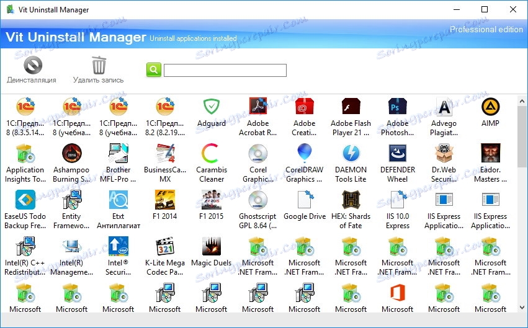
Task: Select the F1 2014 game icon
Action: coord(165,200)
